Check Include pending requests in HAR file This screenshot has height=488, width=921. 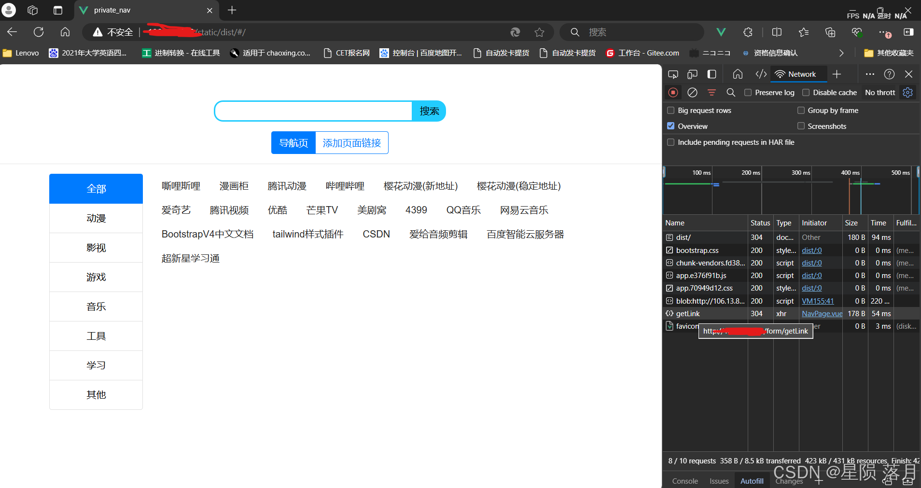click(670, 142)
